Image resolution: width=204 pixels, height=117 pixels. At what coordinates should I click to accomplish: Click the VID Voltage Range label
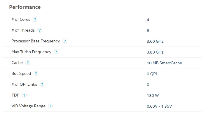point(28,106)
